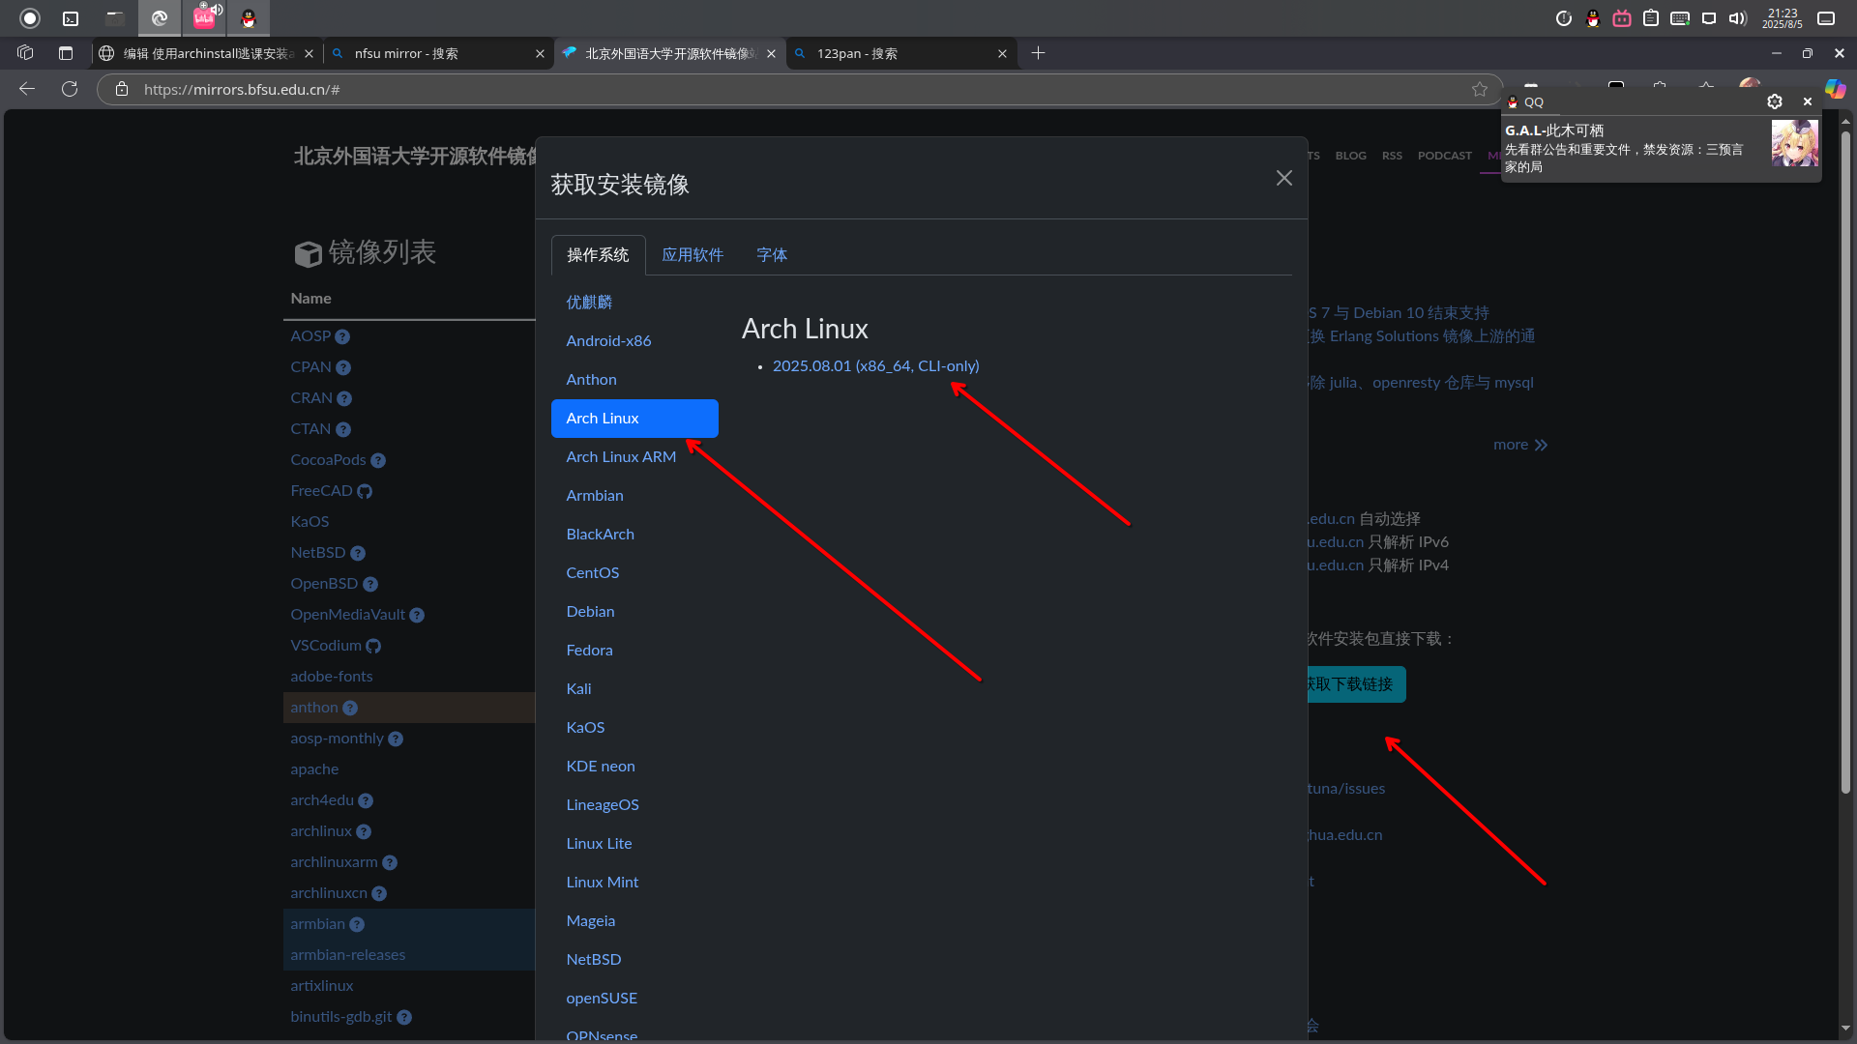Open the PODCAST navigation link
Screen dimensions: 1857x1044
[x=1444, y=156]
